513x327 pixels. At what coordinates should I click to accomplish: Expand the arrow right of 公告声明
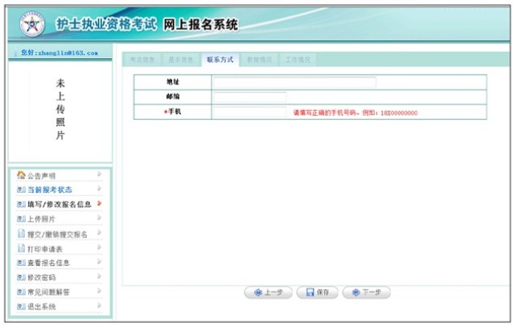coord(99,174)
